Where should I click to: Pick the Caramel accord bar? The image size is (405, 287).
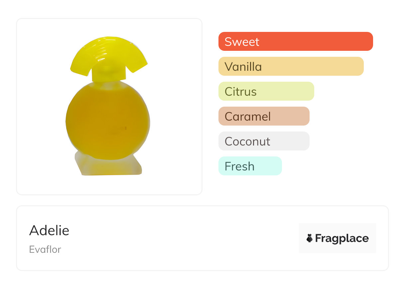(x=264, y=116)
